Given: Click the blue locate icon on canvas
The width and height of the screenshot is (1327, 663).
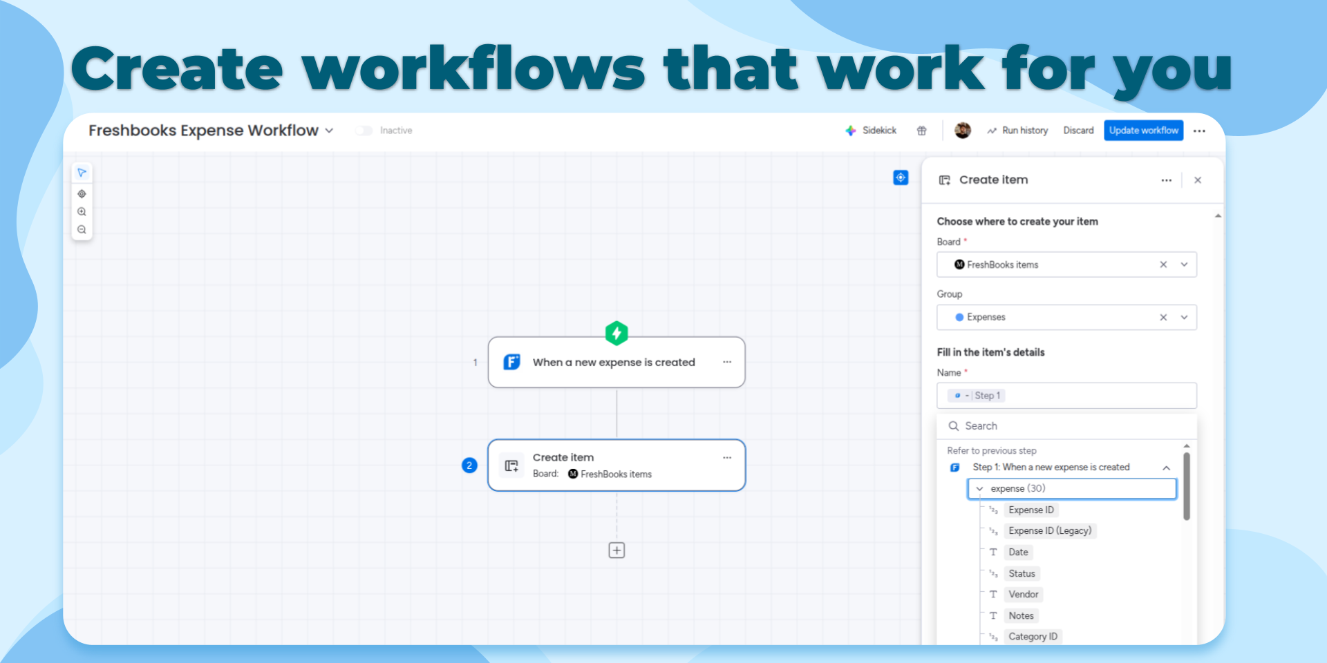Looking at the screenshot, I should [901, 178].
